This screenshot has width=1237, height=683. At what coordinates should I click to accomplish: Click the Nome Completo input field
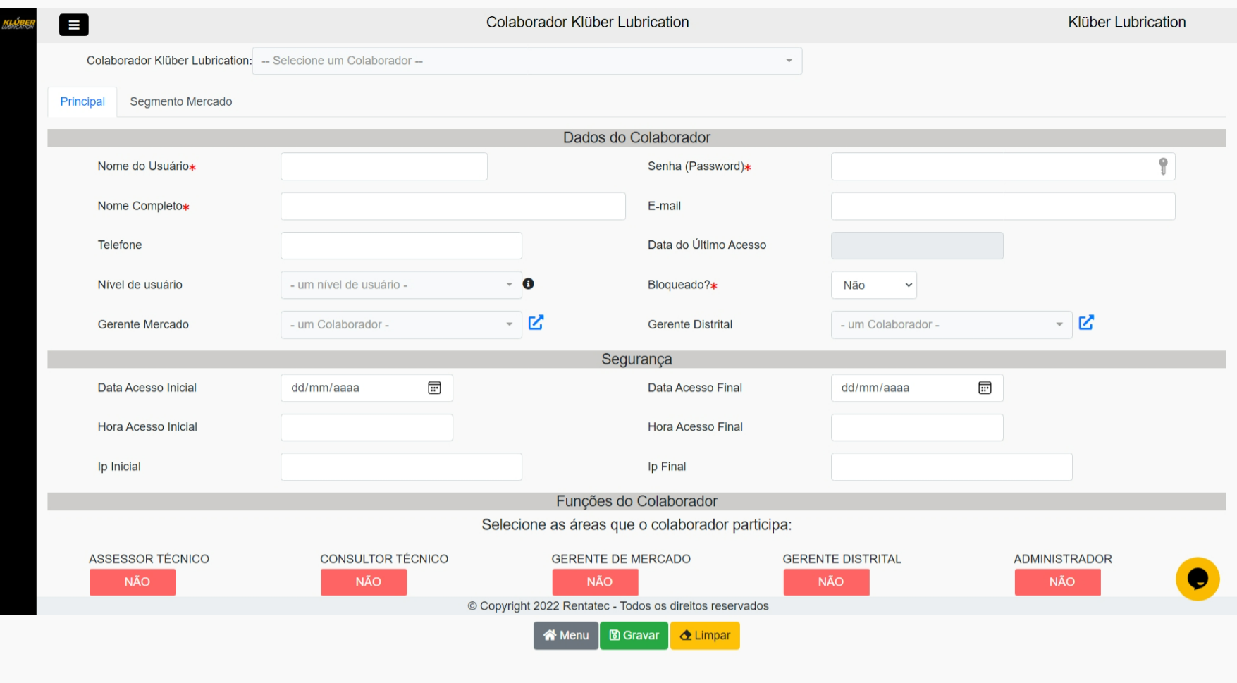coord(453,207)
